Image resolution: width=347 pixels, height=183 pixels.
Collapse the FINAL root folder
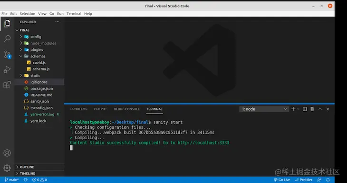[39, 30]
